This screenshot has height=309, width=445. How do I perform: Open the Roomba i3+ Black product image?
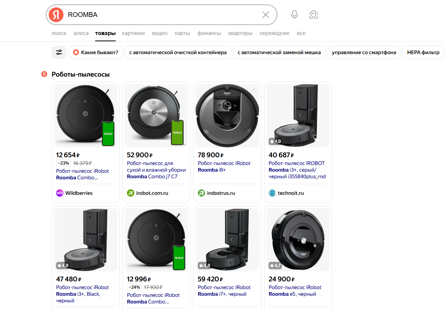86,240
